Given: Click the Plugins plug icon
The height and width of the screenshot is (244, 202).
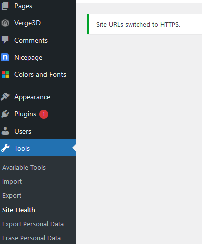Looking at the screenshot, I should click(5, 114).
